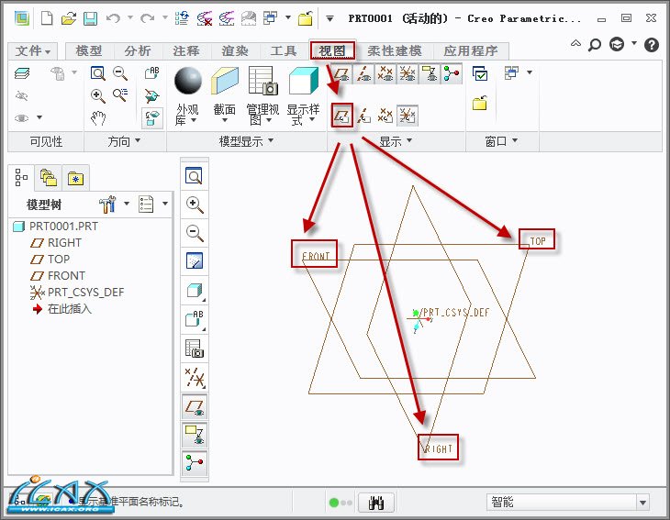Undo the last action

coord(113,18)
